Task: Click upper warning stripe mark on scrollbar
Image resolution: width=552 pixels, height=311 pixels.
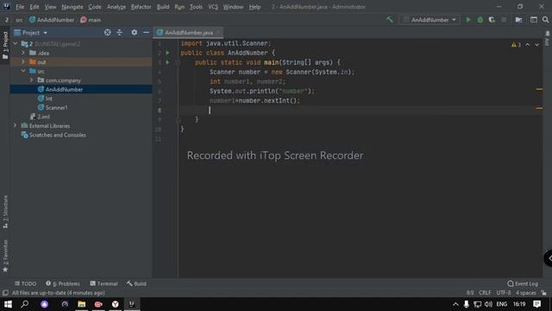Action: [x=539, y=89]
